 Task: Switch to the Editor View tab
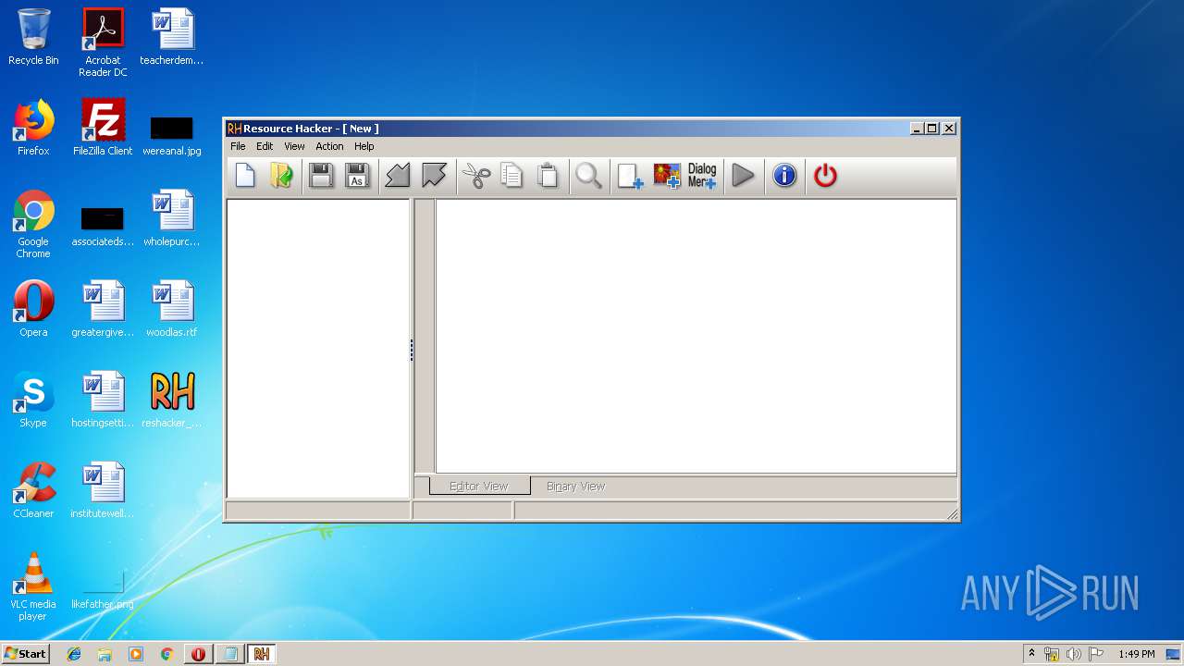pyautogui.click(x=479, y=486)
